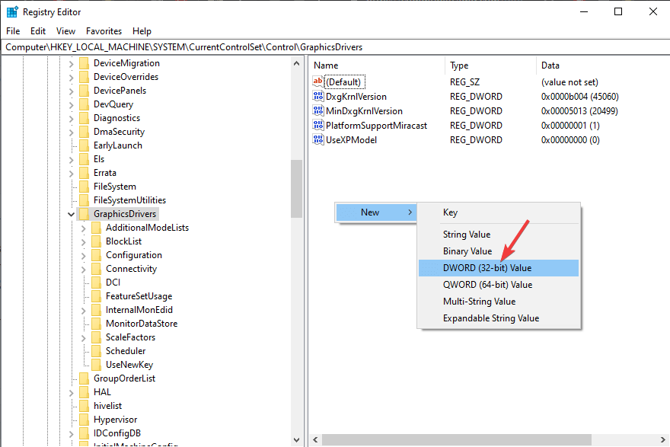Click the UseNewKey folder icon
This screenshot has width=670, height=447.
click(x=97, y=365)
